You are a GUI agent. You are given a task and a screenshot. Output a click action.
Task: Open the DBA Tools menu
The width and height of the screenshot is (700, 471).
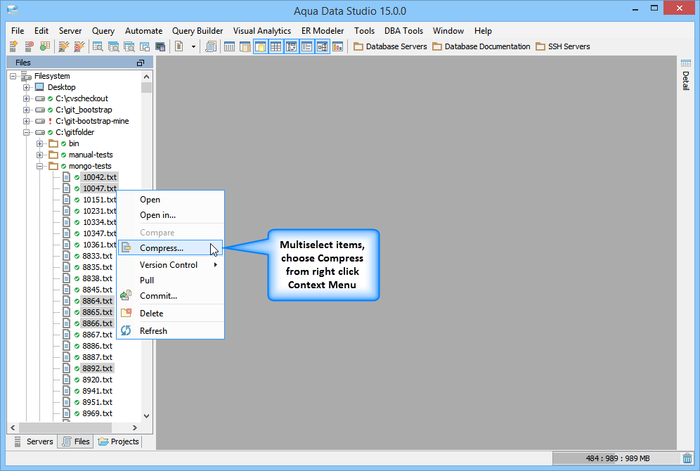(x=403, y=31)
